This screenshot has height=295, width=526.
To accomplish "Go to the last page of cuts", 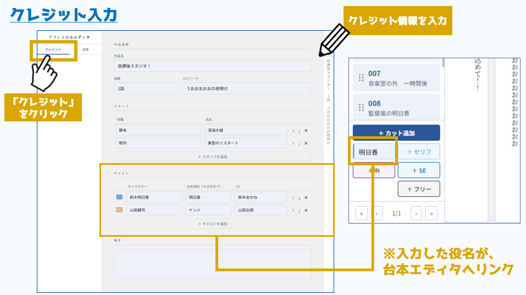I will click(x=431, y=213).
